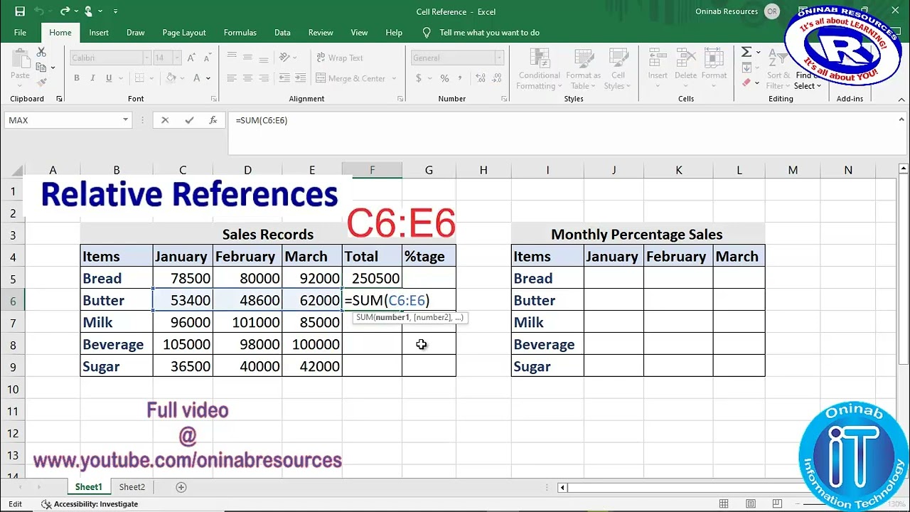Open Conditional Formatting menu
The height and width of the screenshot is (512, 910).
(539, 70)
